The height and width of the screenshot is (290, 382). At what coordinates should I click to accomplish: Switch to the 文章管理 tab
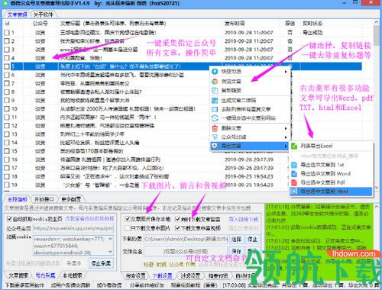click(17, 14)
